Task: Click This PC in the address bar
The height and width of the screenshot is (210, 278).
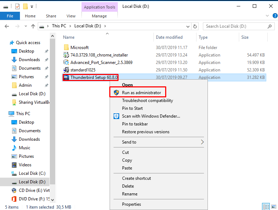Action: [x=59, y=26]
